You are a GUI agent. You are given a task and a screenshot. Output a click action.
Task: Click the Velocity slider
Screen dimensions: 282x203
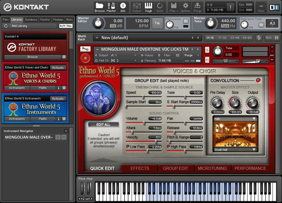[144, 141]
